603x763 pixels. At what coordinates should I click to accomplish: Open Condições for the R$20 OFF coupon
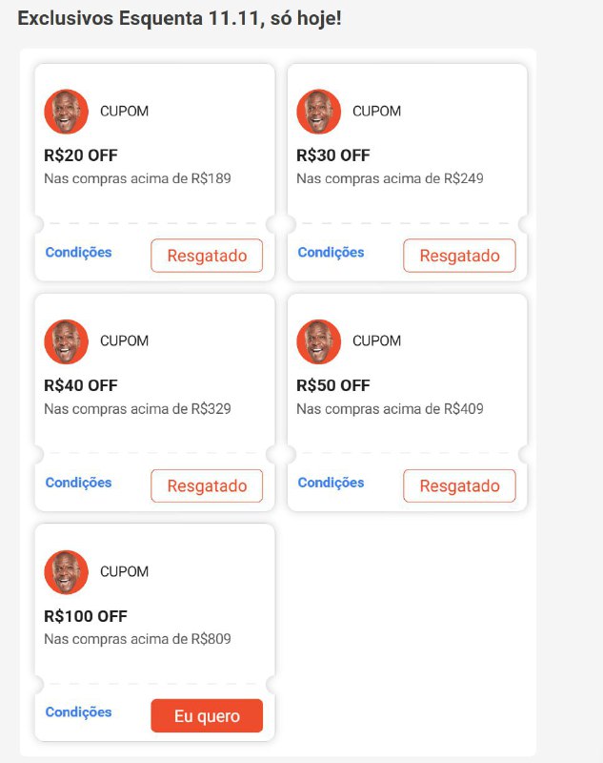pyautogui.click(x=78, y=253)
